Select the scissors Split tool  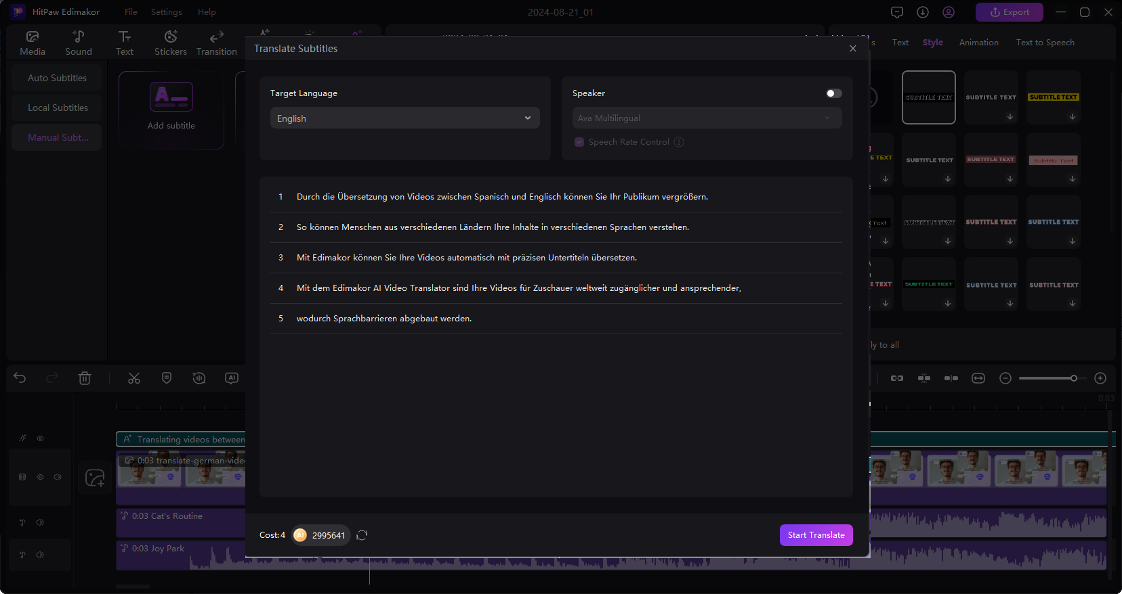[x=134, y=378]
